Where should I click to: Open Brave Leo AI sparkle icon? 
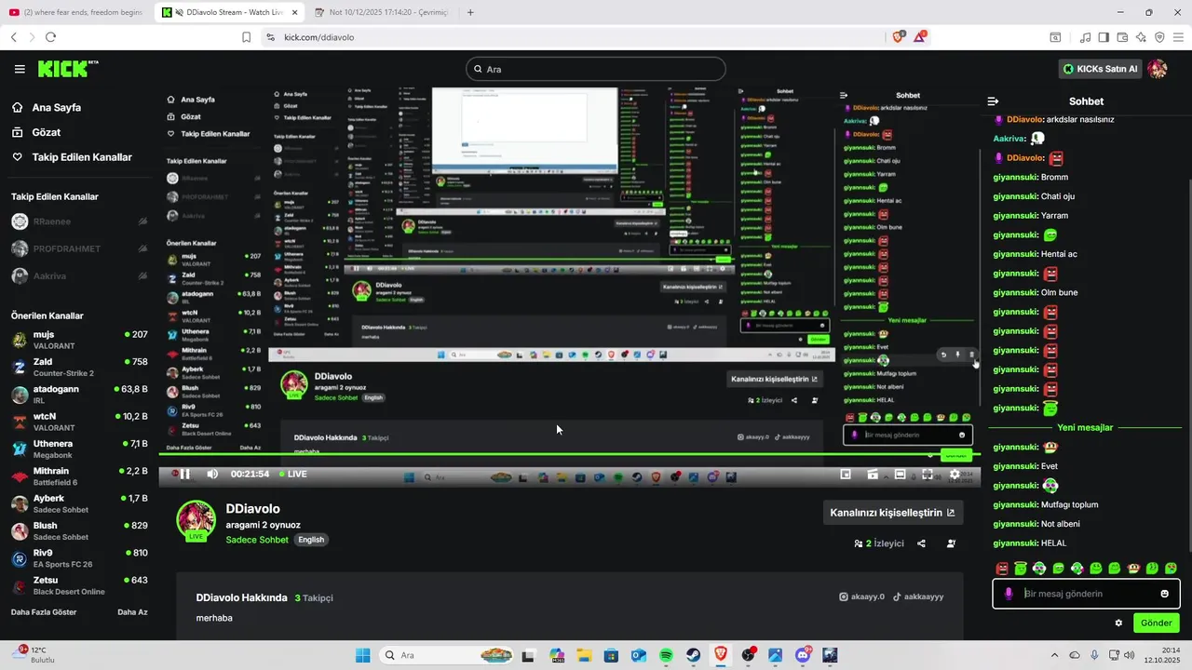1141,37
